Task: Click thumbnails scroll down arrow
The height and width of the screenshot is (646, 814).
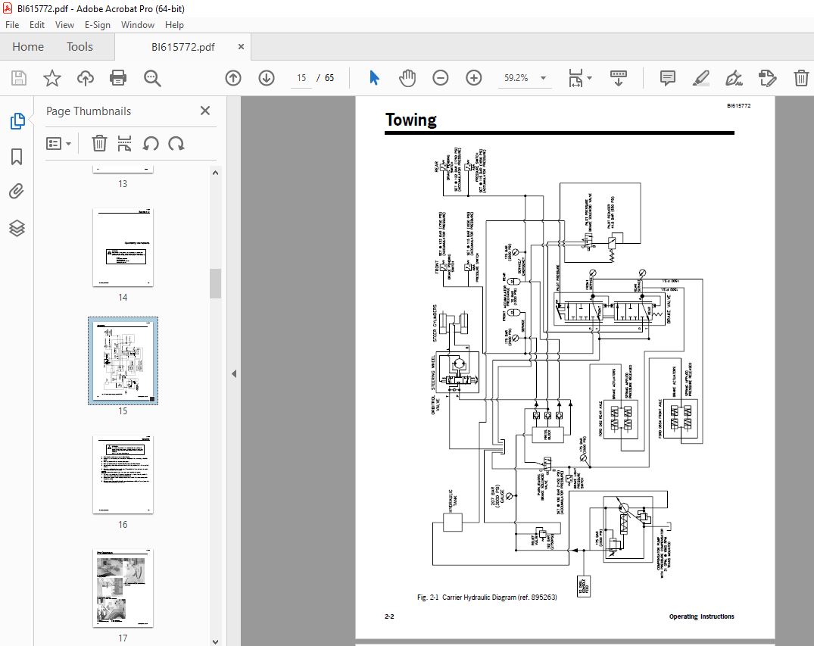Action: click(x=216, y=642)
